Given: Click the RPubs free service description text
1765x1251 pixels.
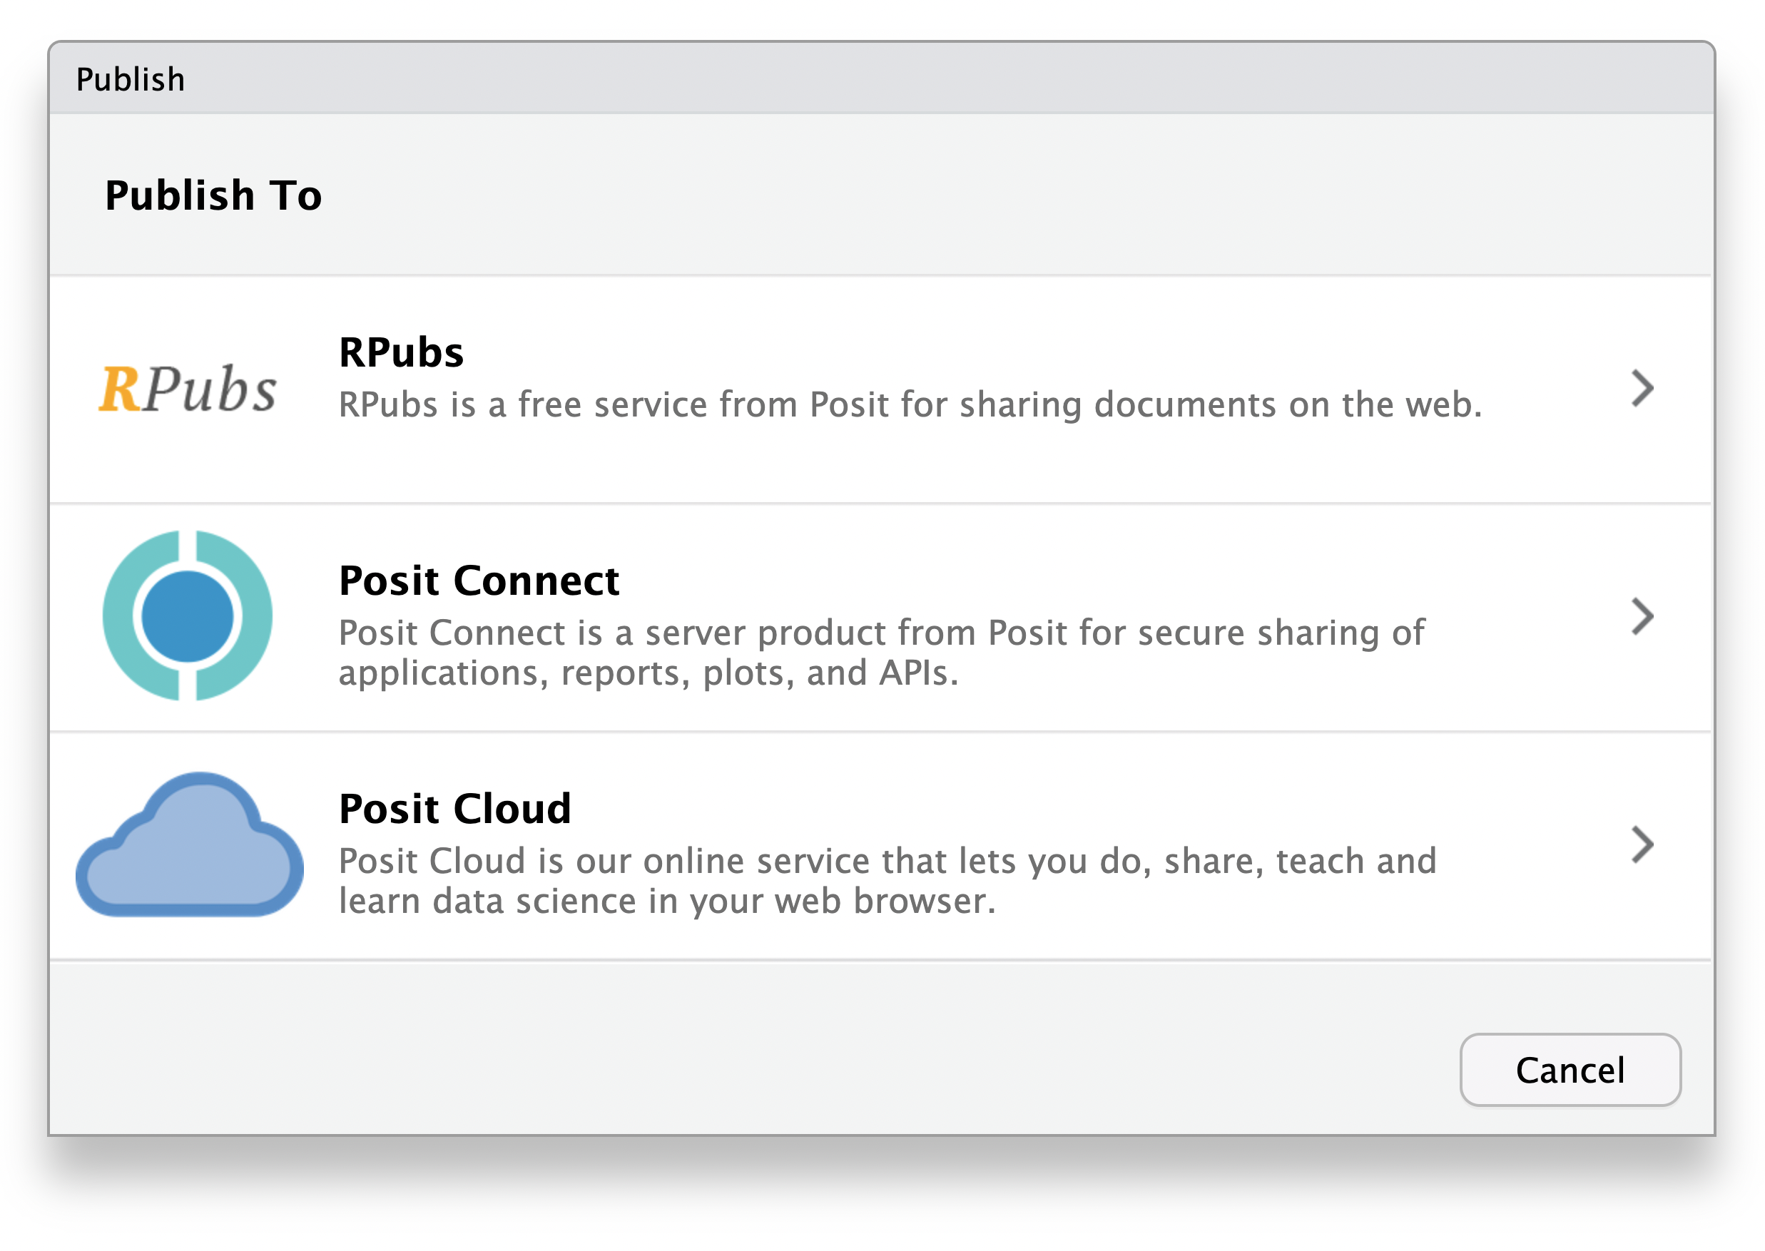Looking at the screenshot, I should pos(910,405).
